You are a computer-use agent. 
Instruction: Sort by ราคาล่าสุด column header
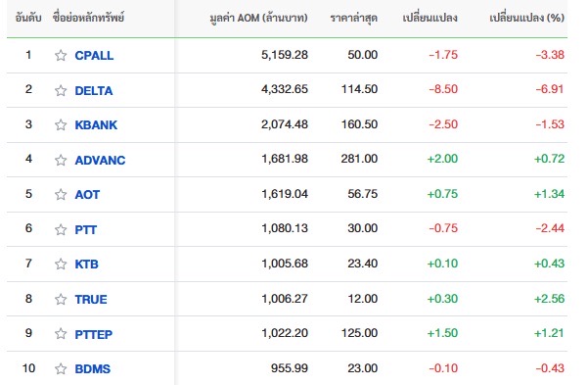click(x=353, y=18)
